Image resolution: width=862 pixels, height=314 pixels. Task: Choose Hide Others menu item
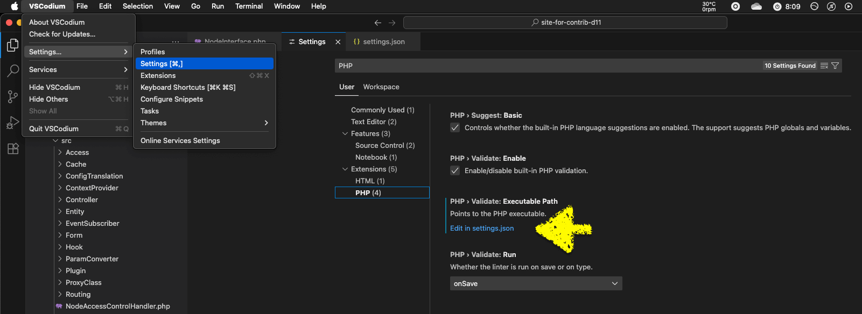click(x=79, y=99)
